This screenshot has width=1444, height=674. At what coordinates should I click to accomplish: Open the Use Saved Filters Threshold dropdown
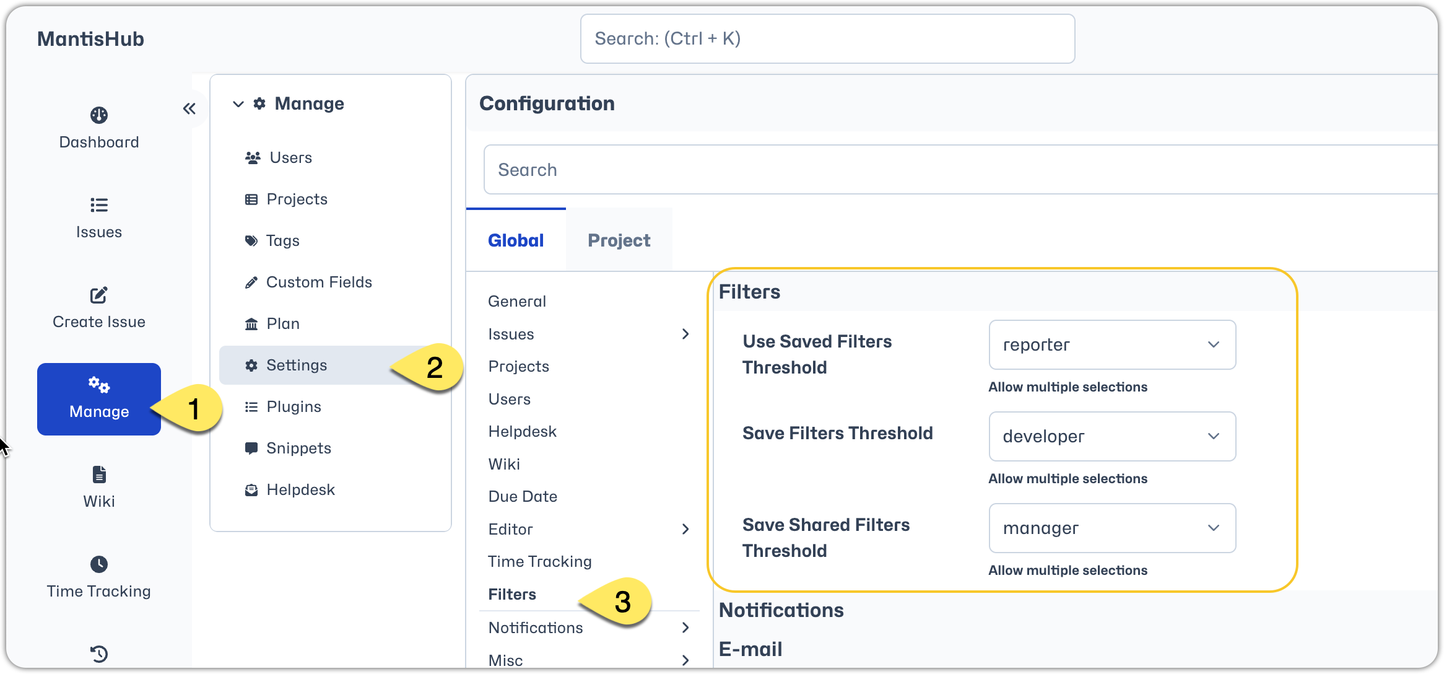[1113, 345]
